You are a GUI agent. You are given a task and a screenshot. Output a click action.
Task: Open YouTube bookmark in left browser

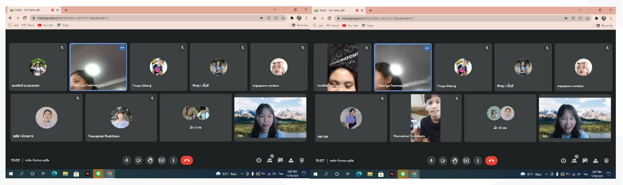pos(45,25)
